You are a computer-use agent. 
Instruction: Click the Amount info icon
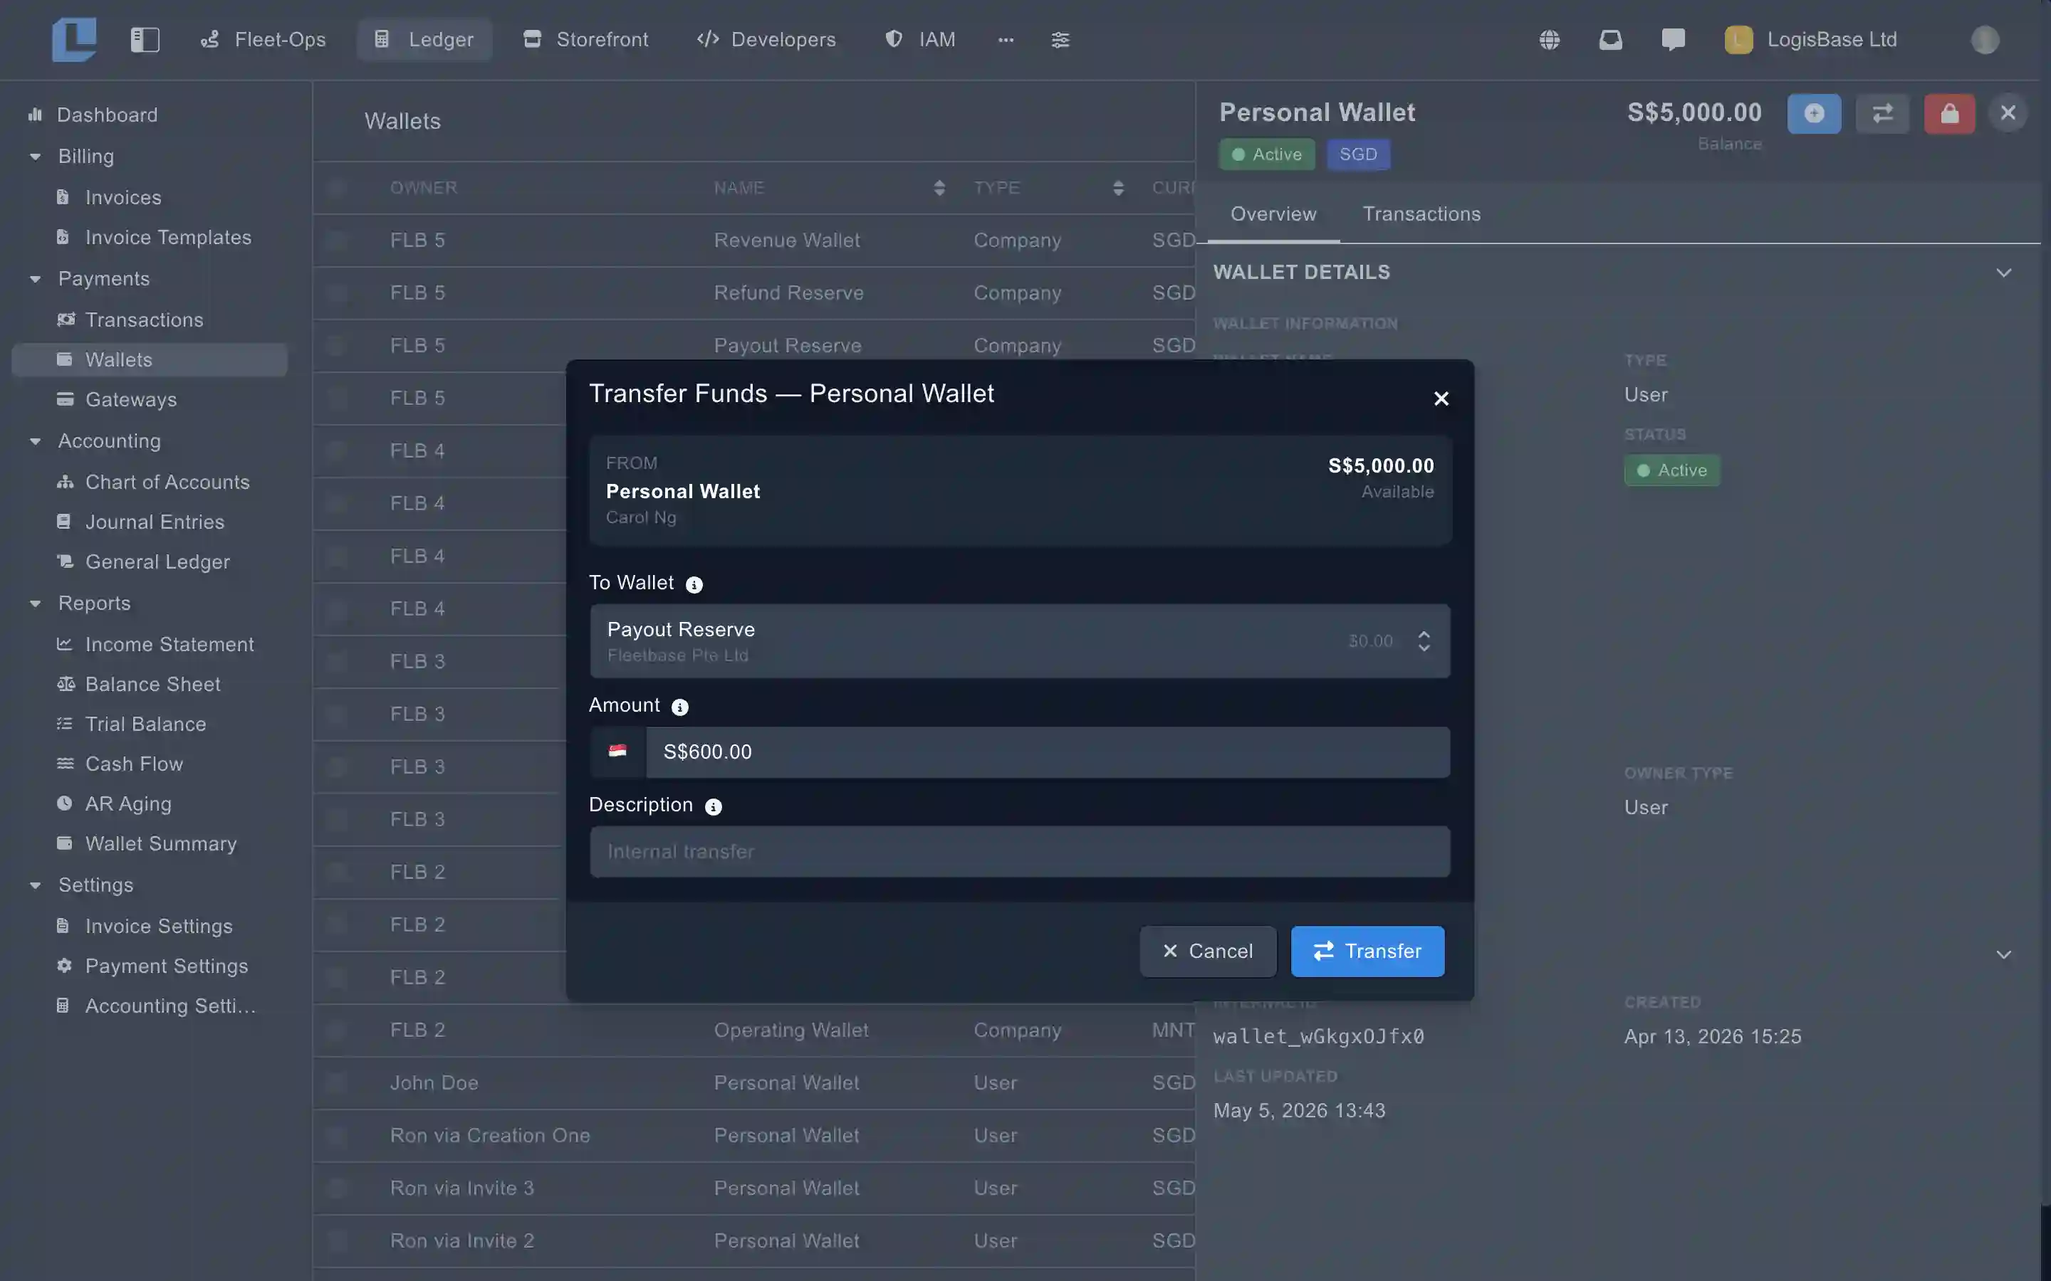[679, 707]
